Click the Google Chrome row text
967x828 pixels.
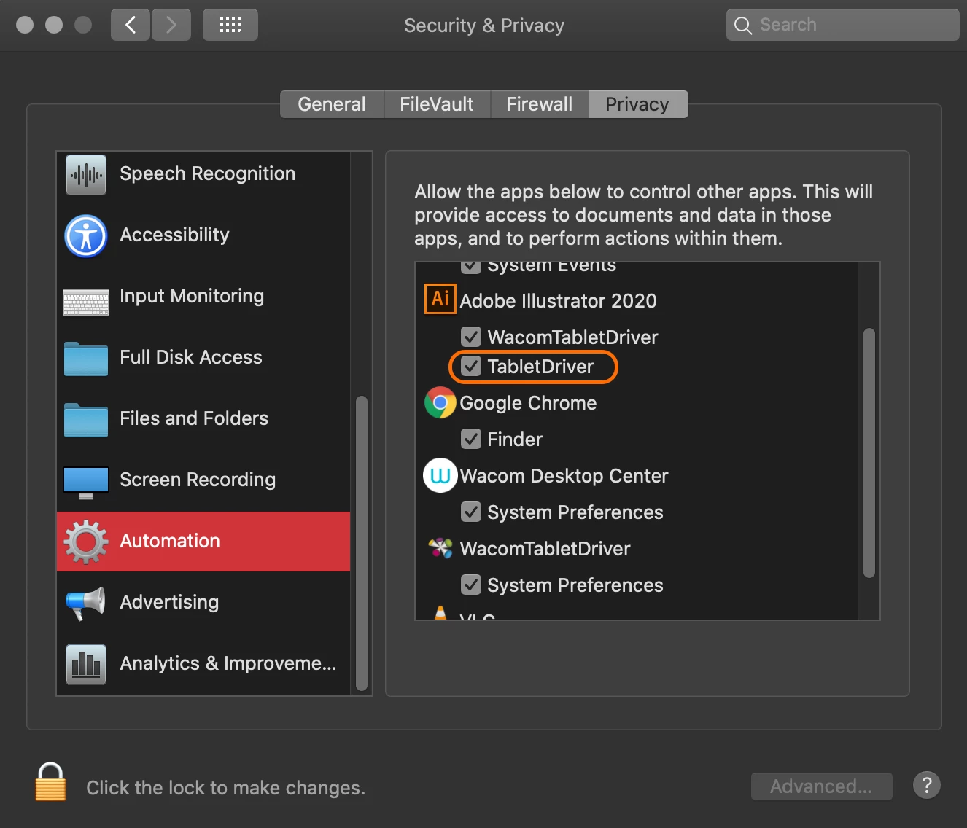528,403
